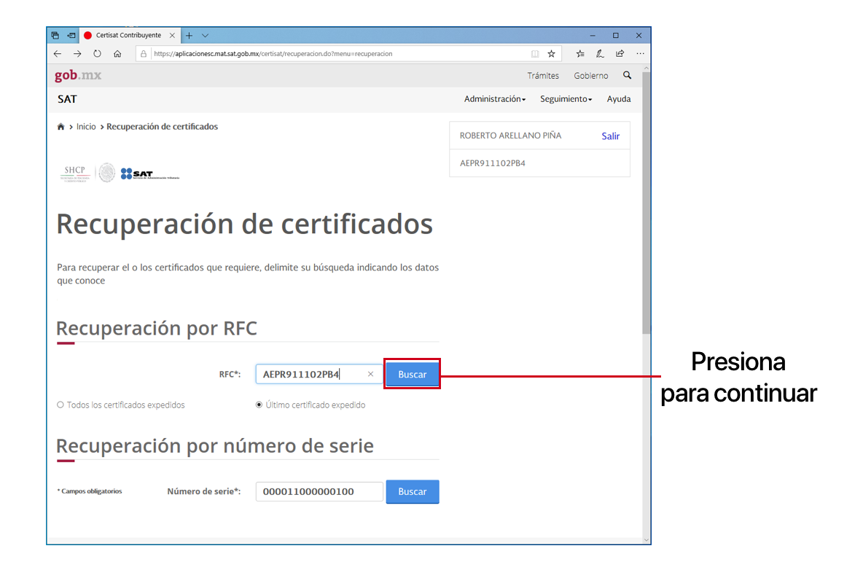
Task: Click Recuperación por número de serie heading
Action: 215,445
